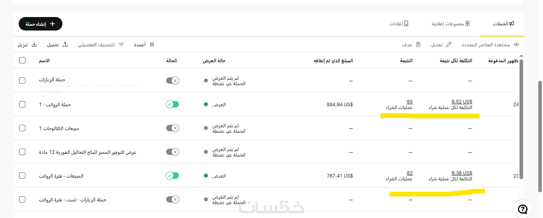Check the select-all header checkbox
Image resolution: width=543 pixels, height=218 pixels.
(22, 60)
